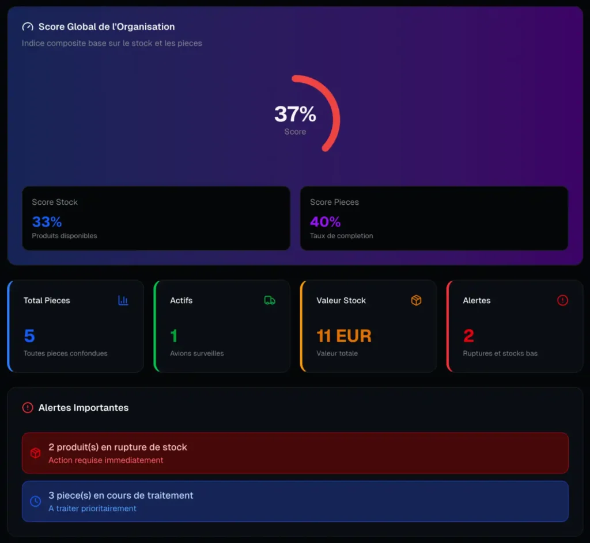Click the Alertes Importantes section heading
The image size is (590, 543).
coord(84,408)
